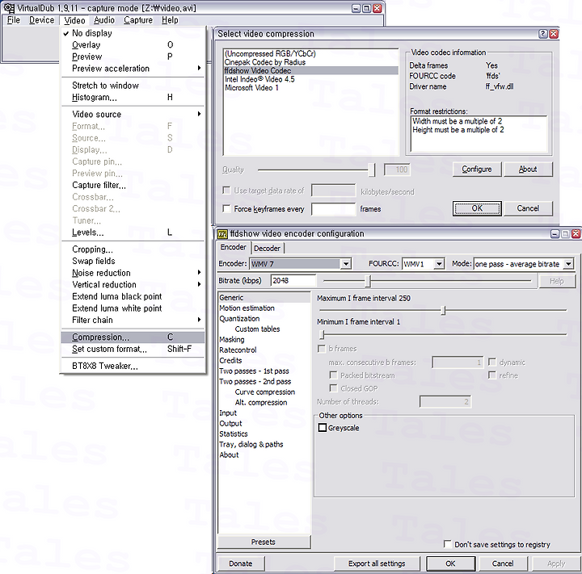Click Cancel in ffdshow encoder configuration

coord(503,564)
